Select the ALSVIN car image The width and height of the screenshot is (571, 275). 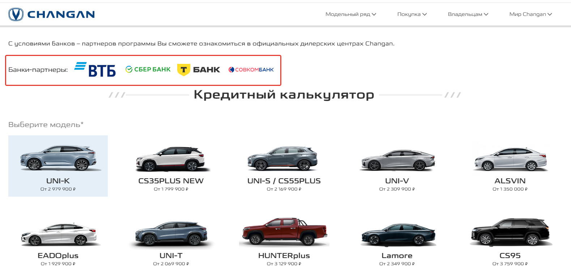pos(510,159)
